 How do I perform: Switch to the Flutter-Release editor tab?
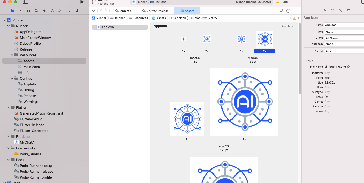[x=156, y=11]
